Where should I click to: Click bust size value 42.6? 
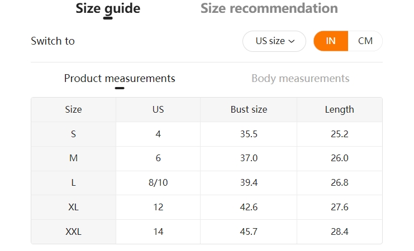coord(249,207)
